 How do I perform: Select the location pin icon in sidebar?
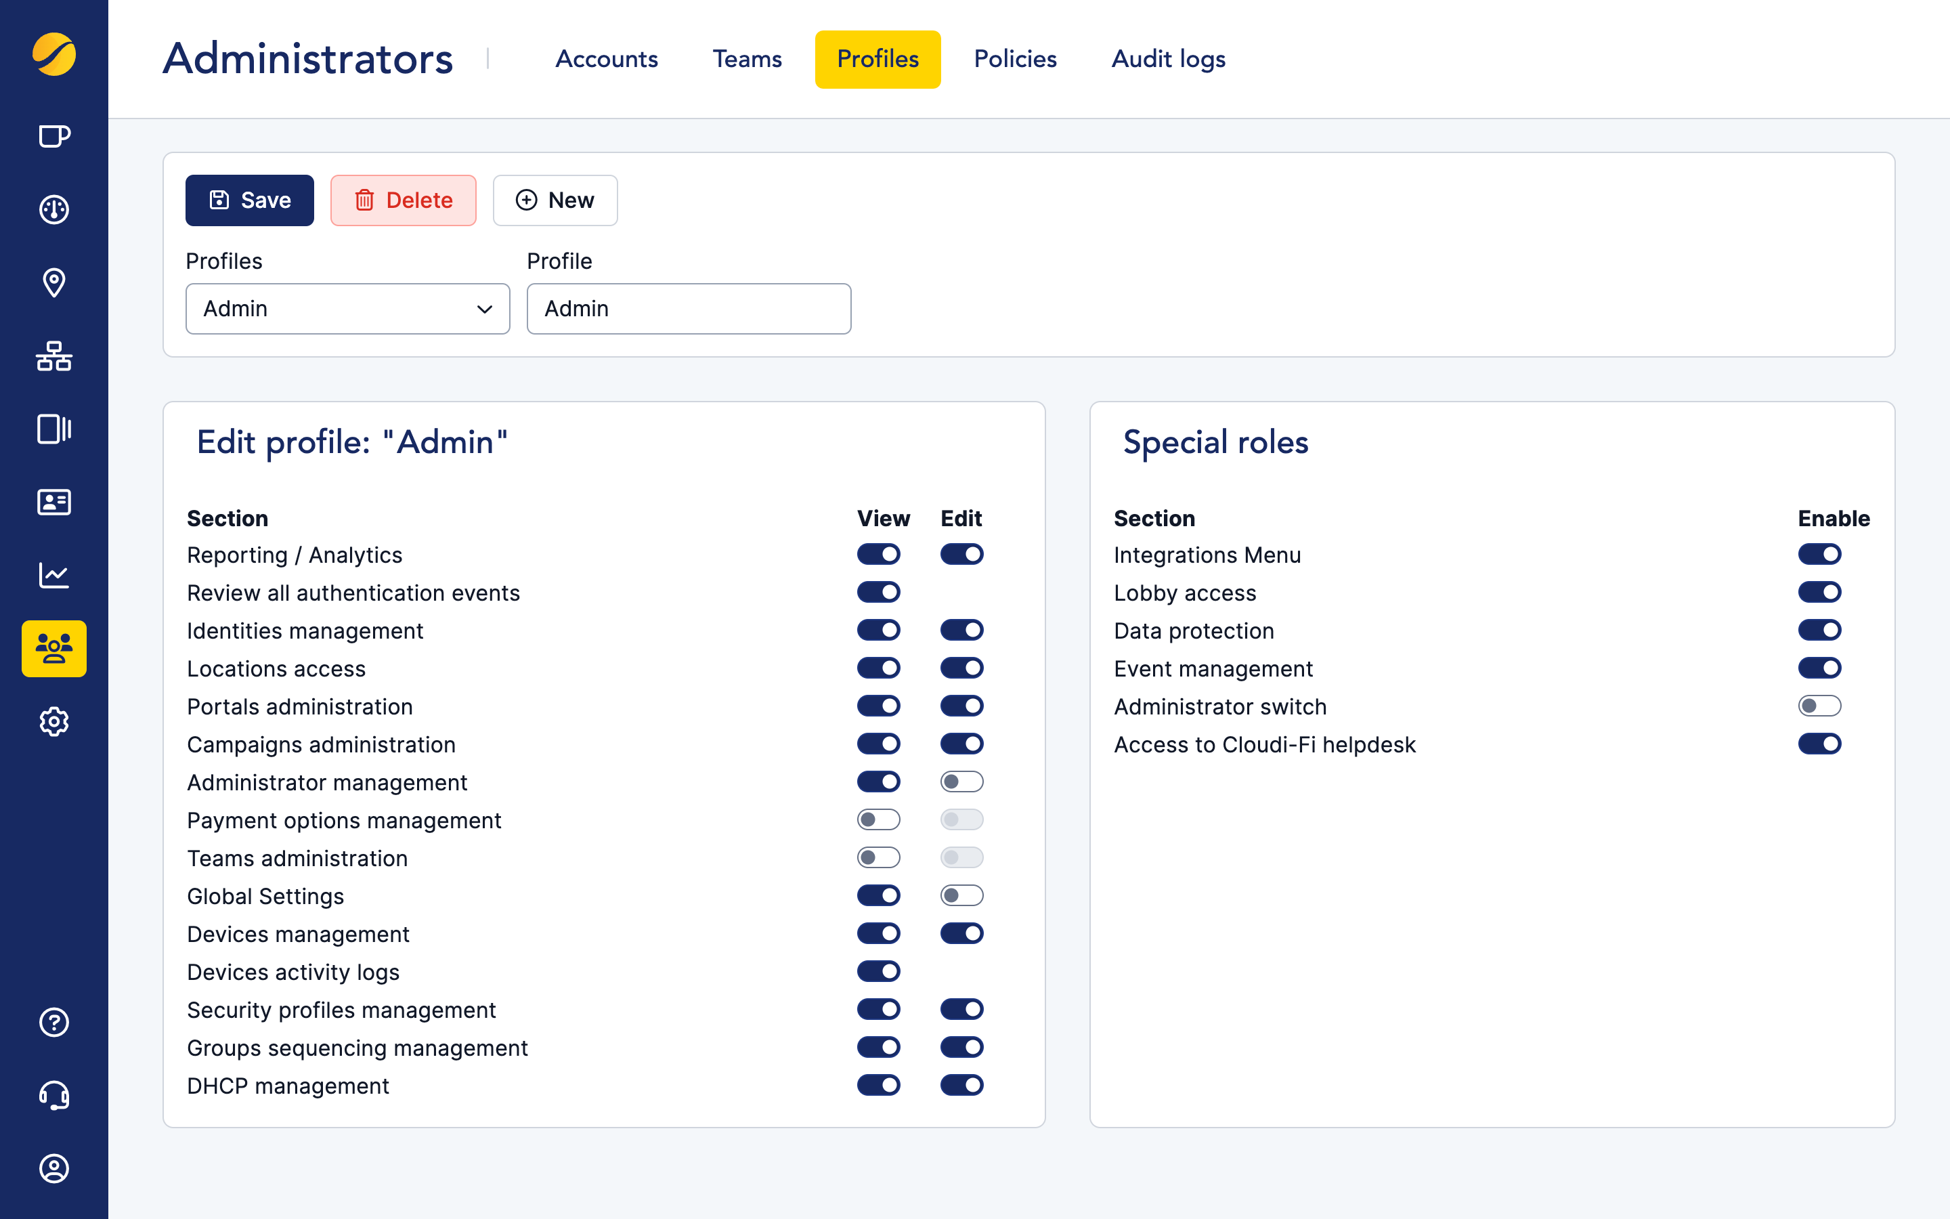(53, 283)
